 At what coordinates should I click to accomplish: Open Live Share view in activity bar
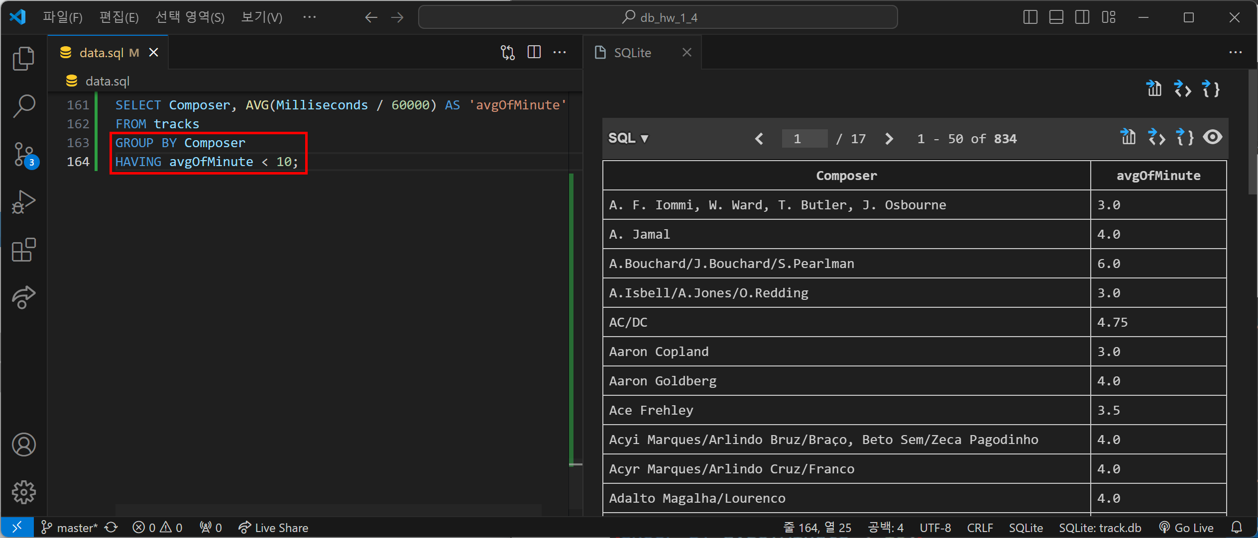tap(23, 297)
